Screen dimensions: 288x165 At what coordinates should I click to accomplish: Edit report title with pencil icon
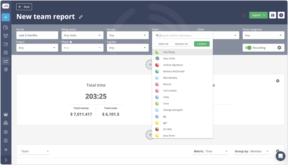click(x=81, y=17)
